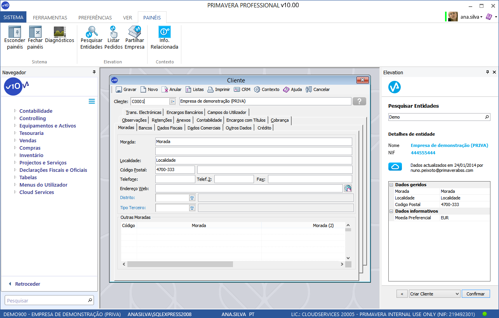499x318 pixels.
Task: Expand the Contabilidade tree node
Action: [x=16, y=111]
